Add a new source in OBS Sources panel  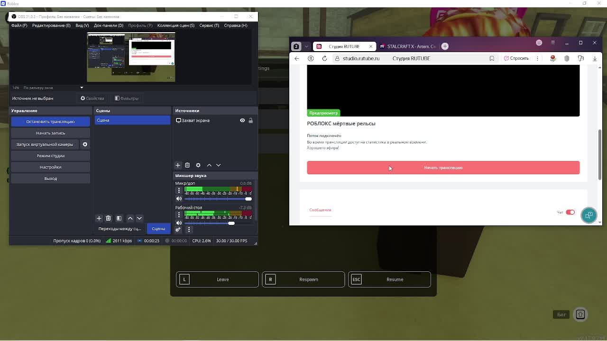178,165
